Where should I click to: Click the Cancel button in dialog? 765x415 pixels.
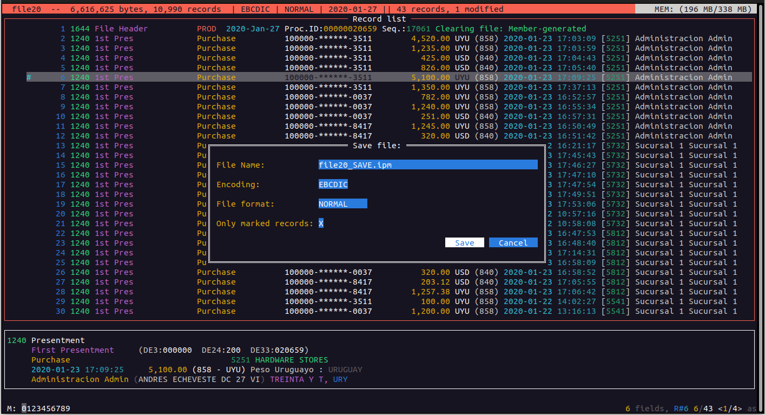pos(513,243)
